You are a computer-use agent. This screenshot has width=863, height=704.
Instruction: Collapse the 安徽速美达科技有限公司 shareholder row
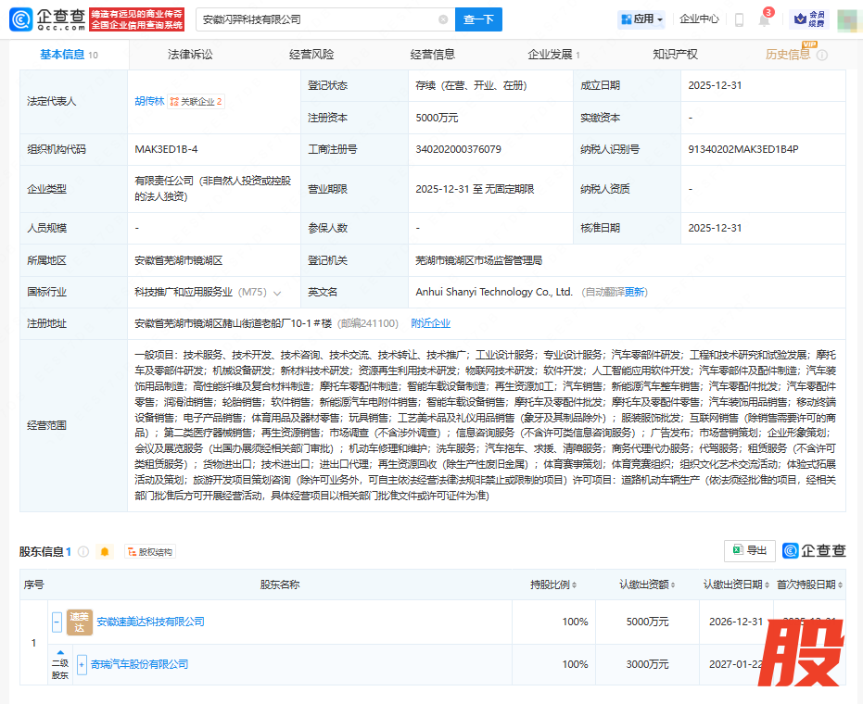point(57,622)
